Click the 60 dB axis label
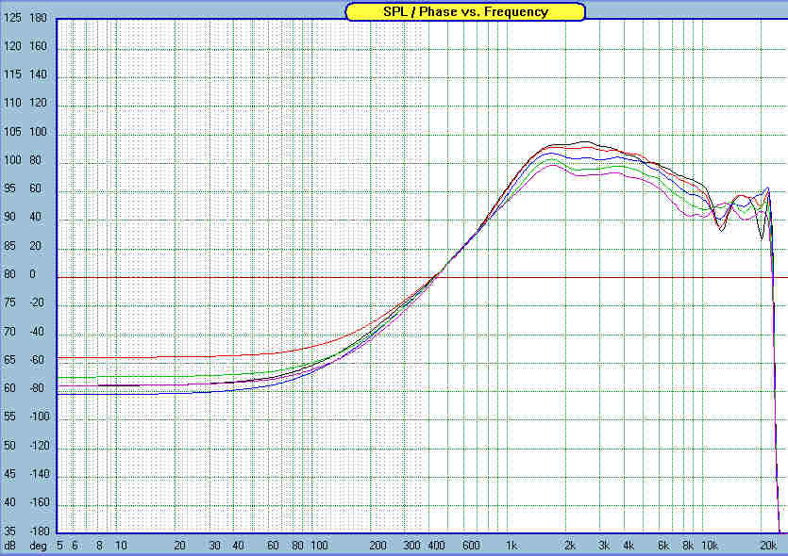The width and height of the screenshot is (788, 556). [10, 388]
